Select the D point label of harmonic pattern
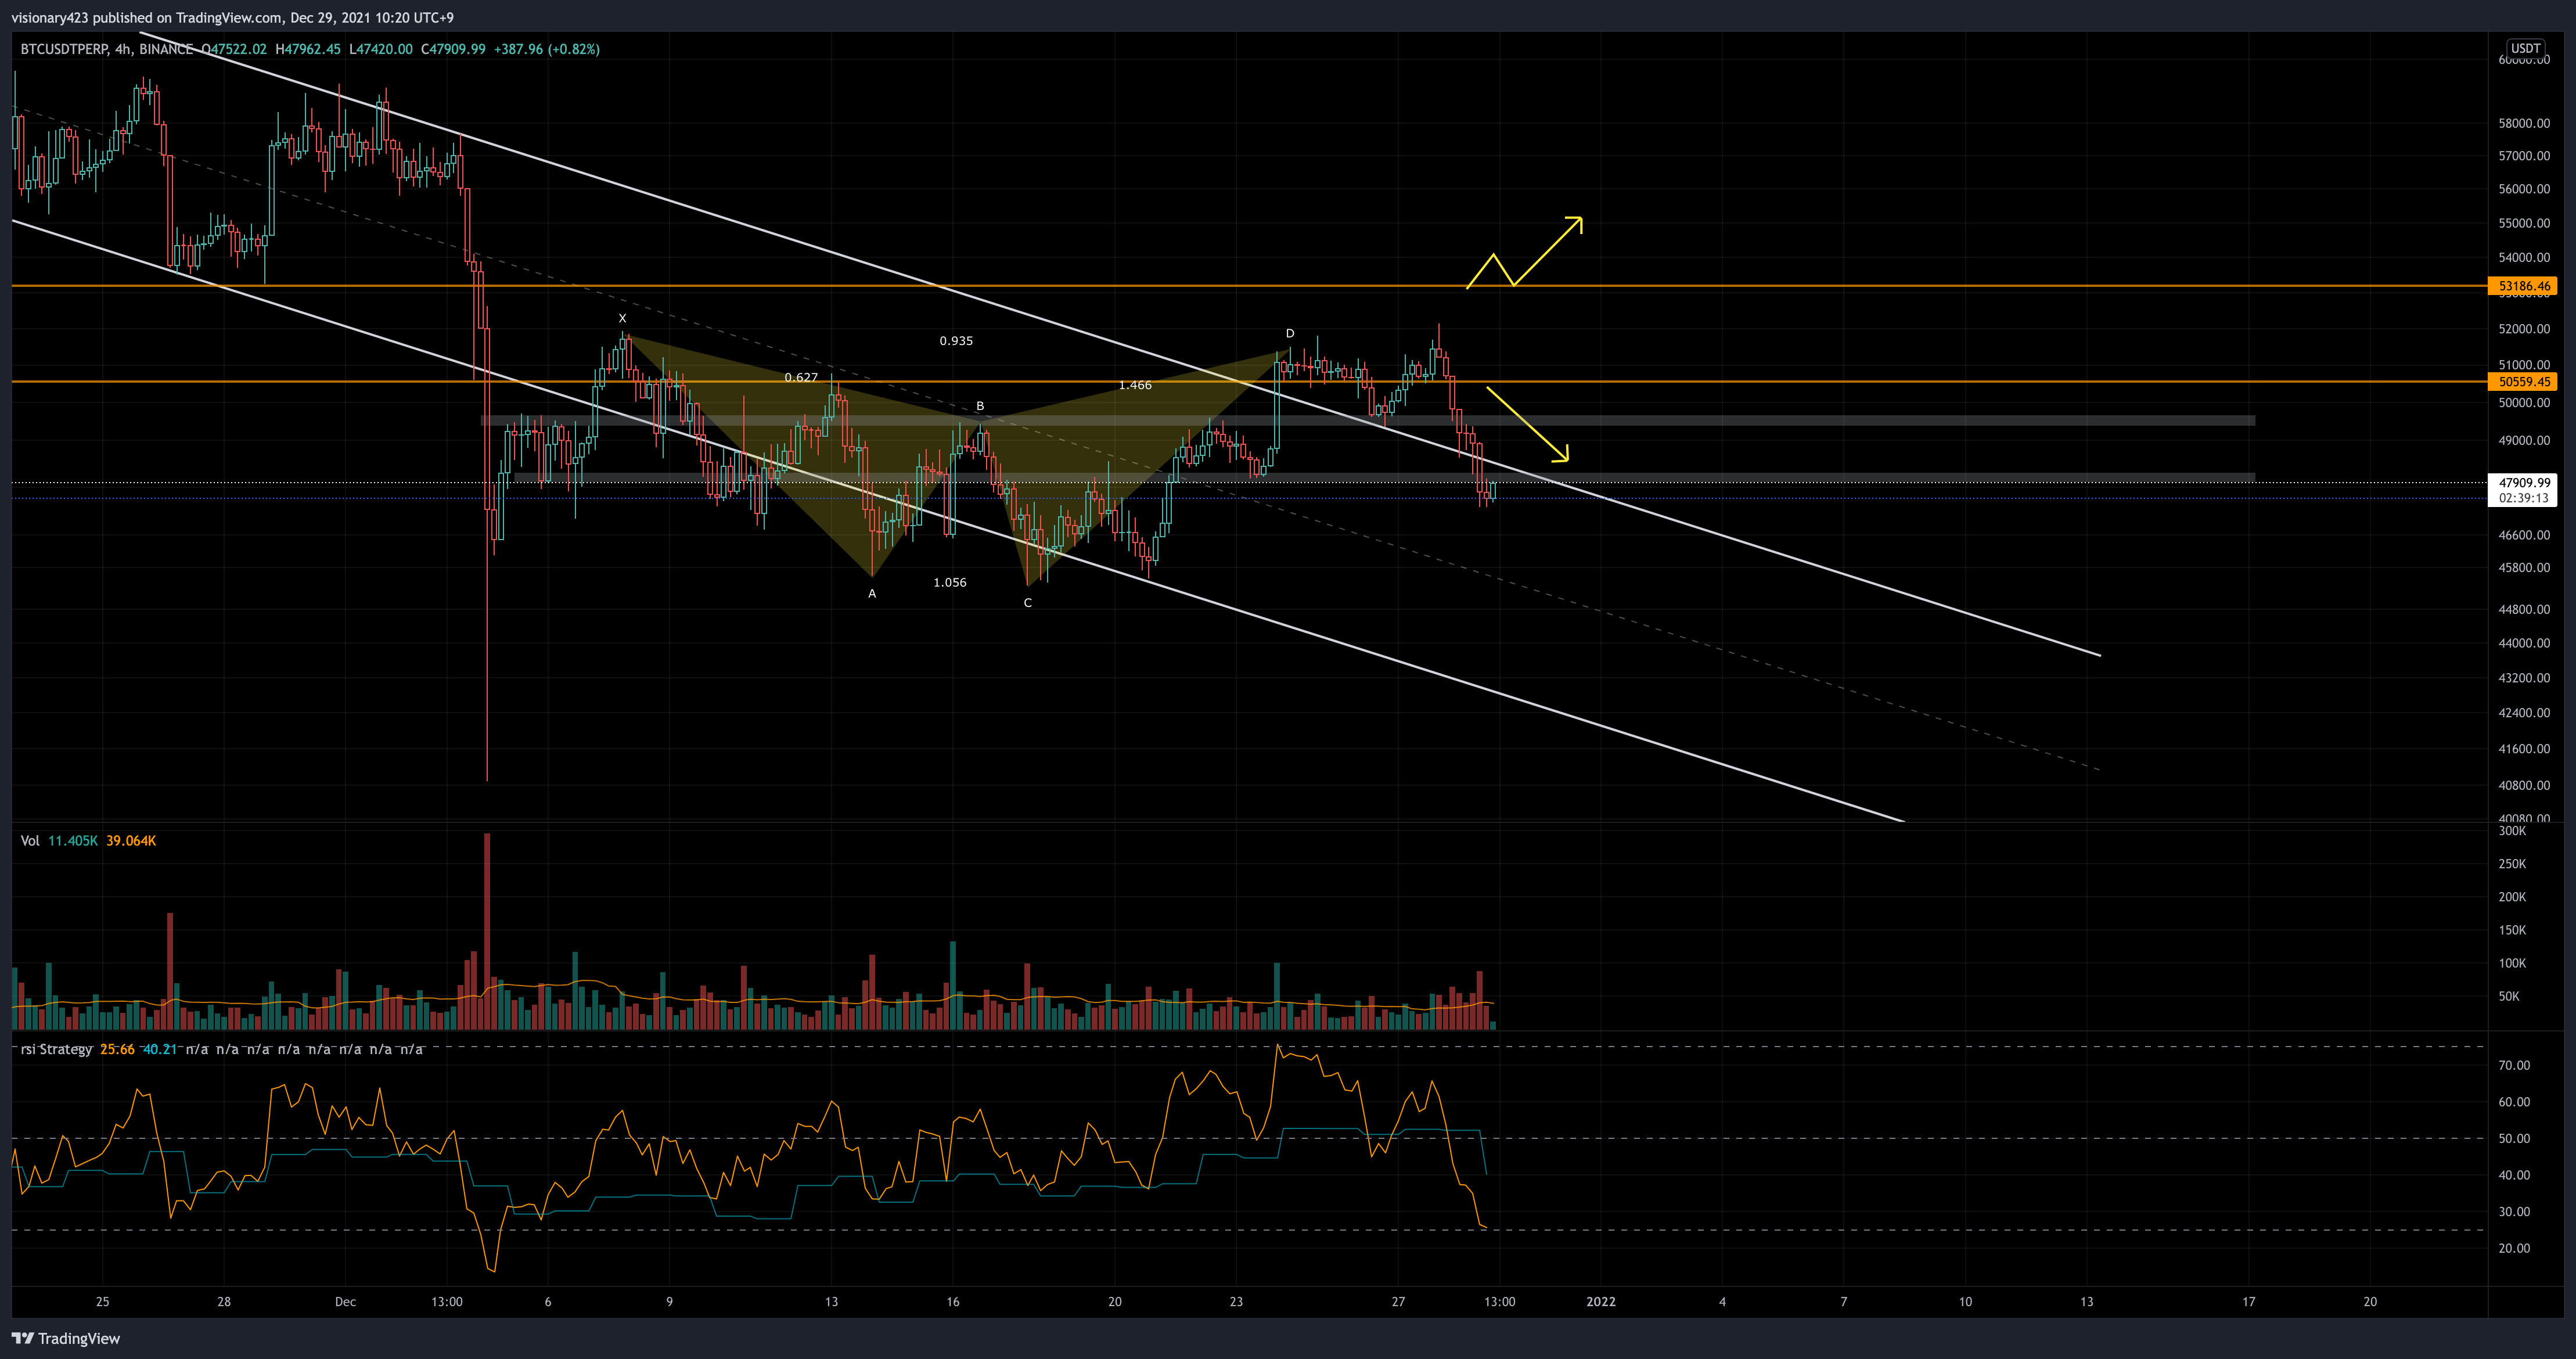This screenshot has height=1359, width=2576. click(x=1289, y=333)
